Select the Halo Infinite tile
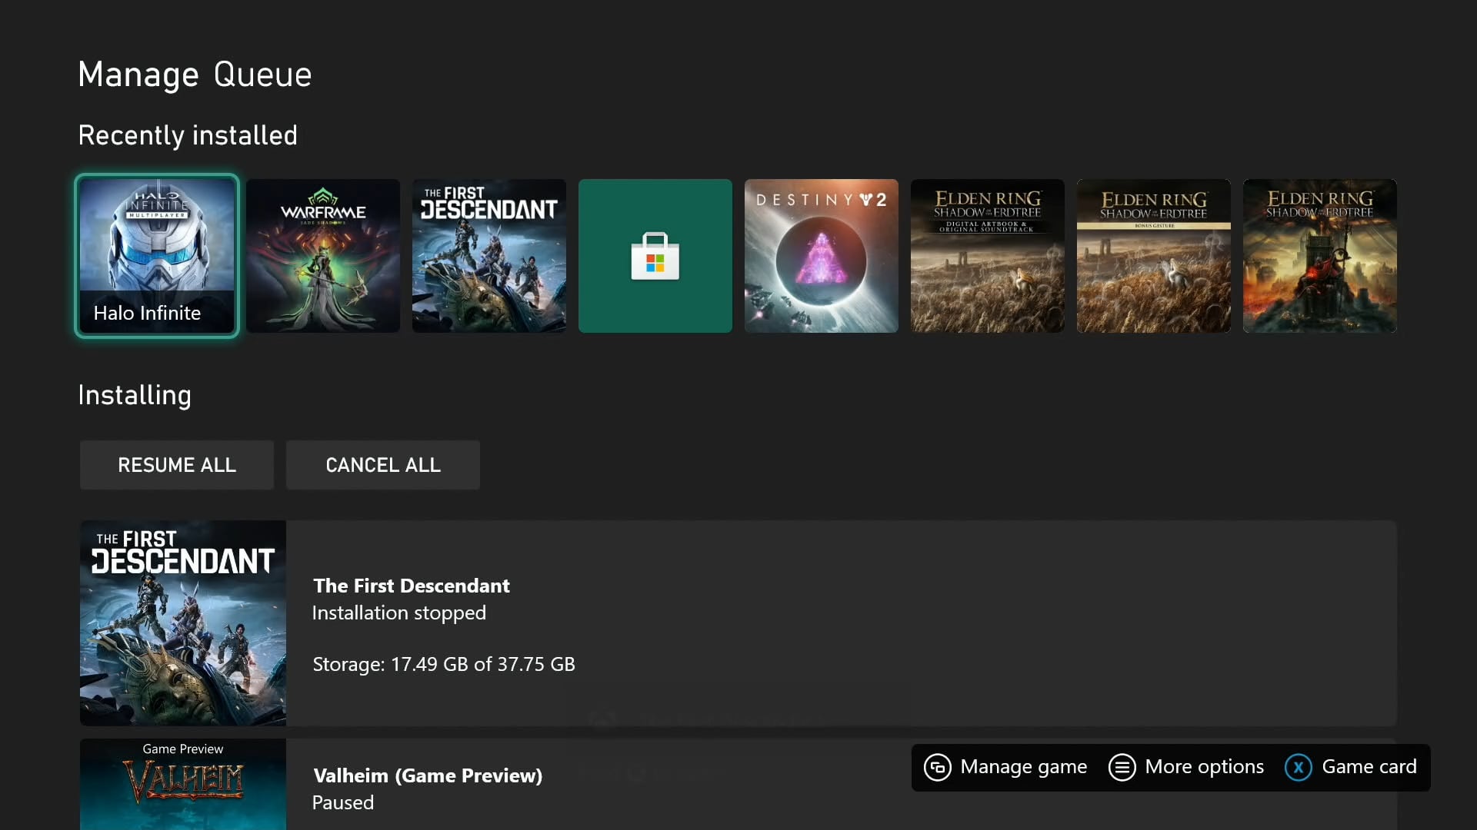The height and width of the screenshot is (830, 1477). pyautogui.click(x=157, y=256)
